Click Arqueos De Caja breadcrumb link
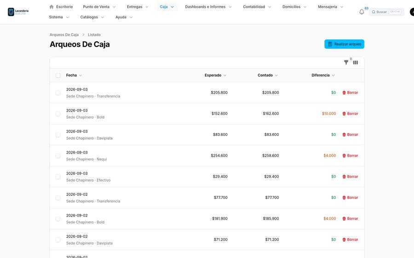The image size is (414, 258). [64, 35]
